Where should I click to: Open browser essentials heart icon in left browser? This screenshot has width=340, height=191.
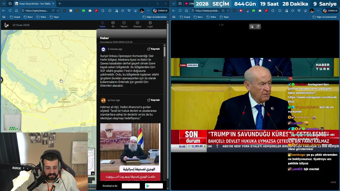tap(129, 11)
